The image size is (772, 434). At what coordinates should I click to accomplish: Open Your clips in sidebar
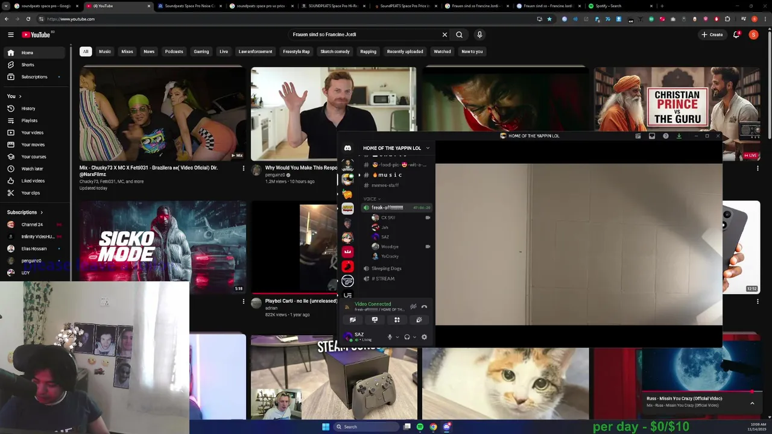[31, 193]
